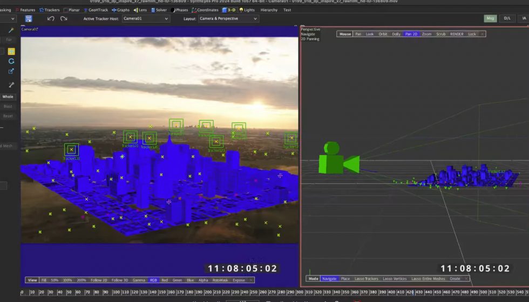Viewport: 529px width, 302px height.
Task: Close the Mouse toolbar
Action: point(483,34)
